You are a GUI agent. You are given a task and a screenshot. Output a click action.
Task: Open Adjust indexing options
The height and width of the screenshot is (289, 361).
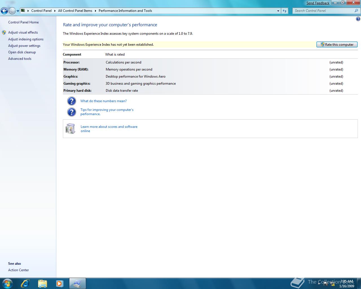point(26,39)
